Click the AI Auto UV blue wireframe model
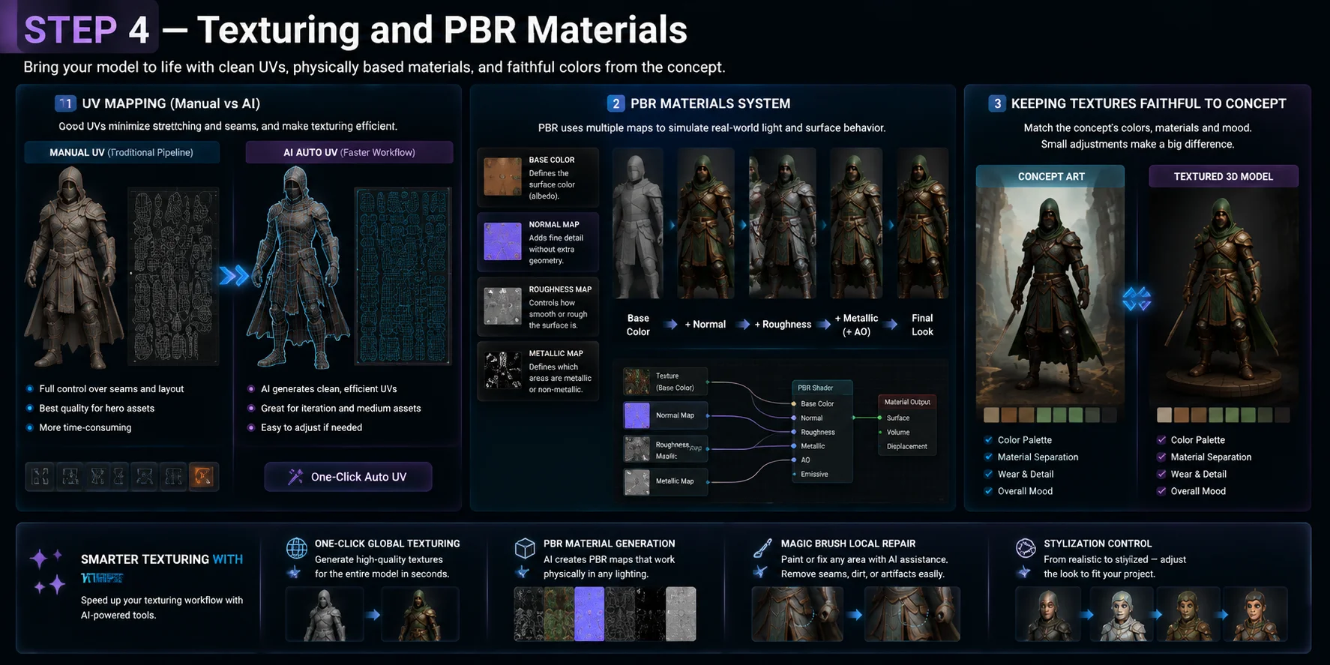This screenshot has height=665, width=1330. pos(300,267)
